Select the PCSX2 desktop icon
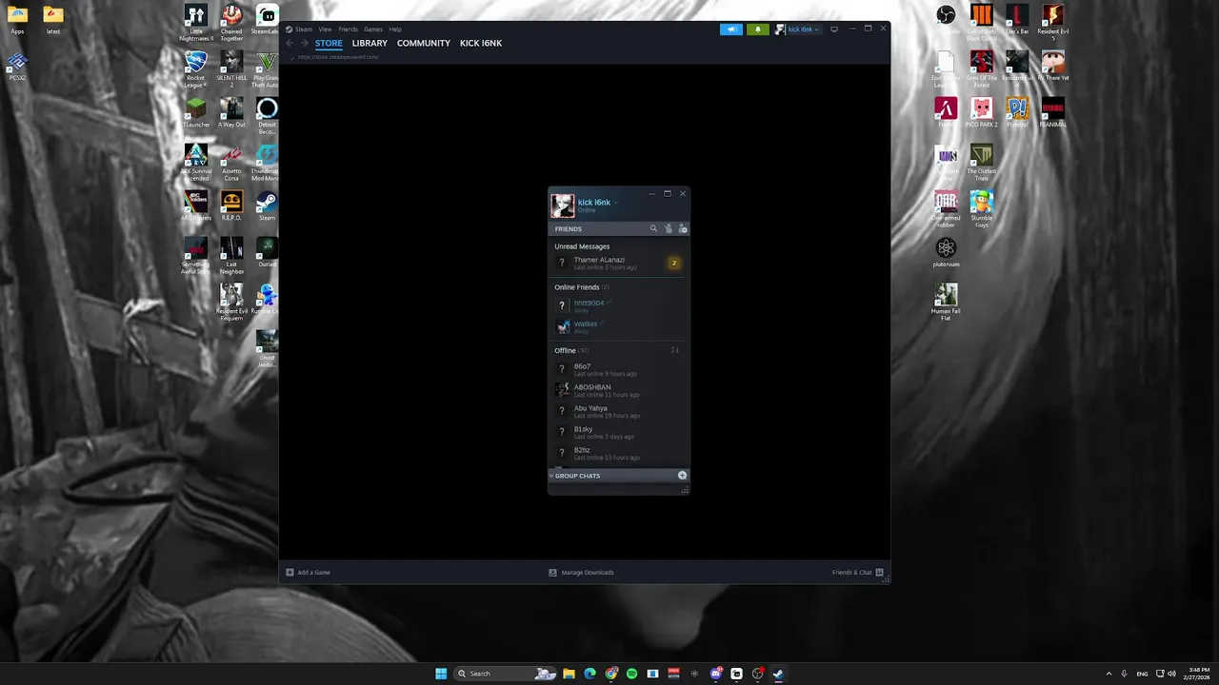 click(17, 66)
